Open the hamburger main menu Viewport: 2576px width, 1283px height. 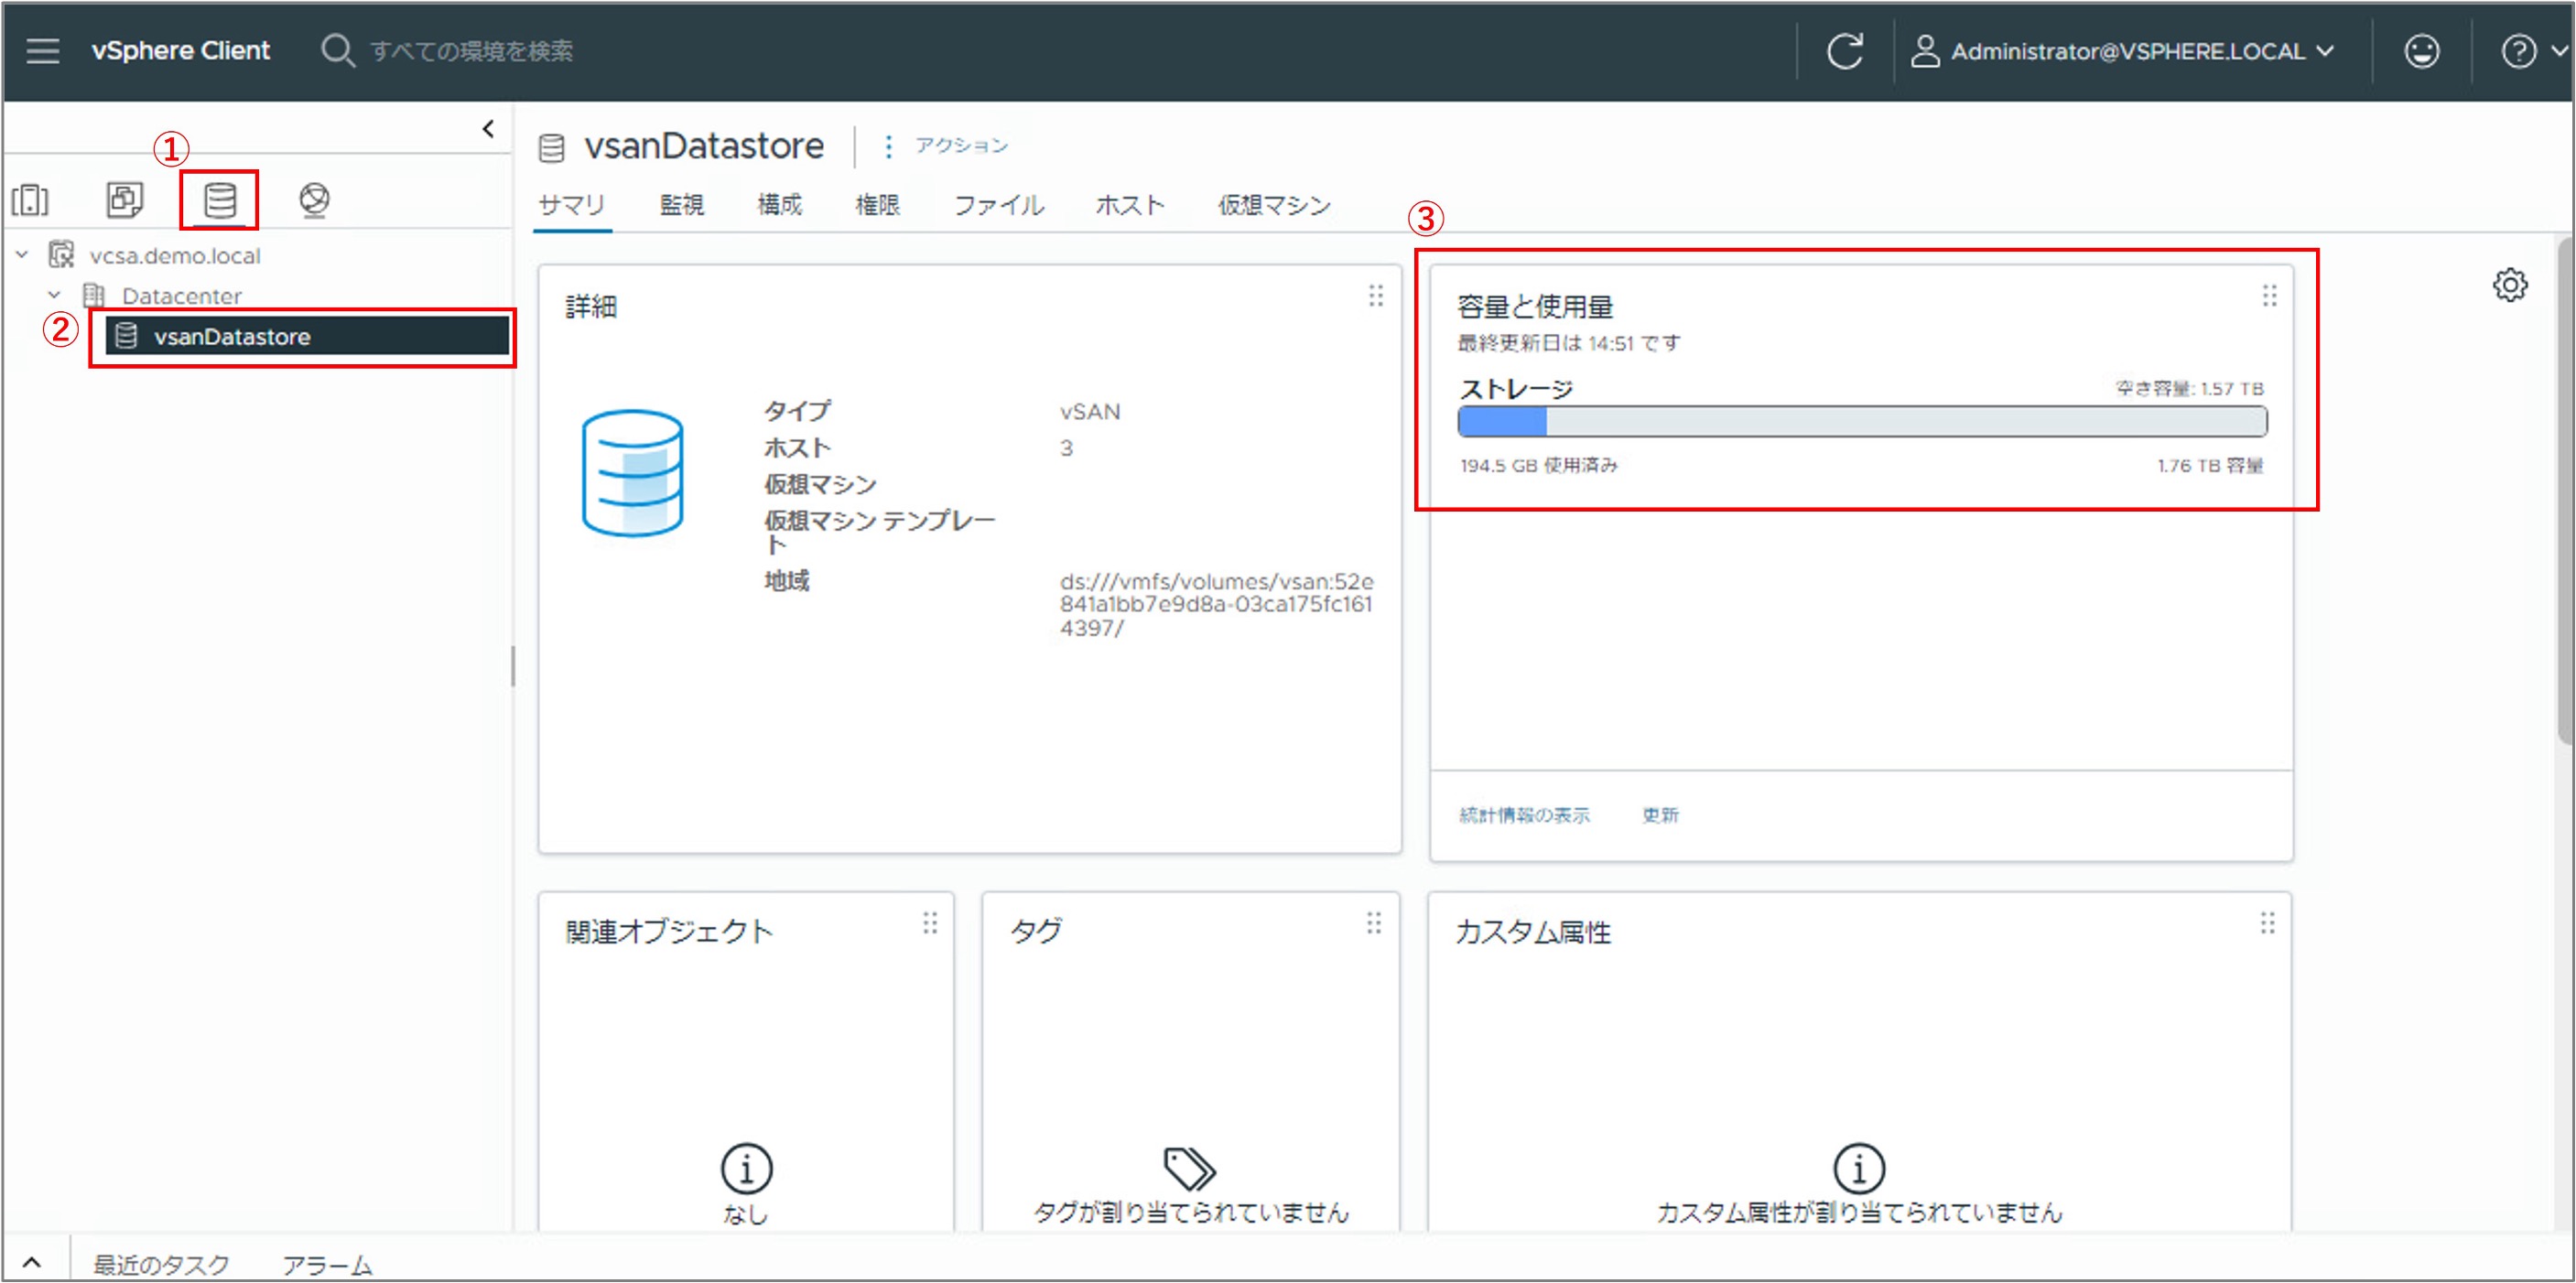(43, 50)
